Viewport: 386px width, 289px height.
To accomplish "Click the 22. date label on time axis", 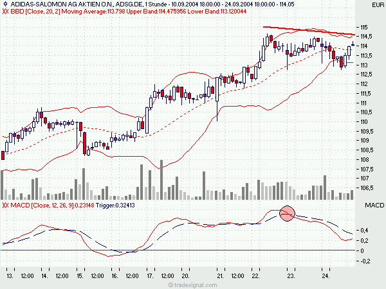I will click(255, 276).
